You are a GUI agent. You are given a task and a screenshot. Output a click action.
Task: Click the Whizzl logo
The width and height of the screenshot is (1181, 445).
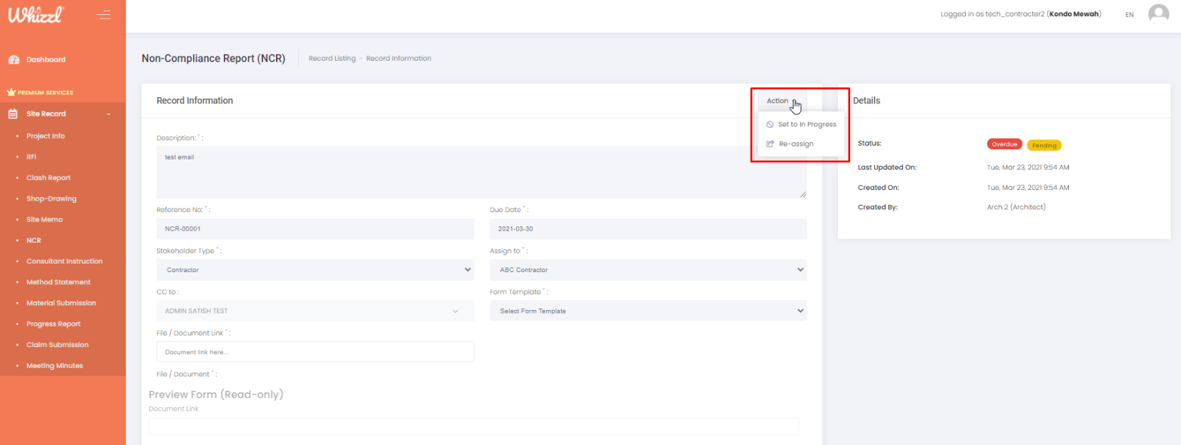pyautogui.click(x=36, y=14)
